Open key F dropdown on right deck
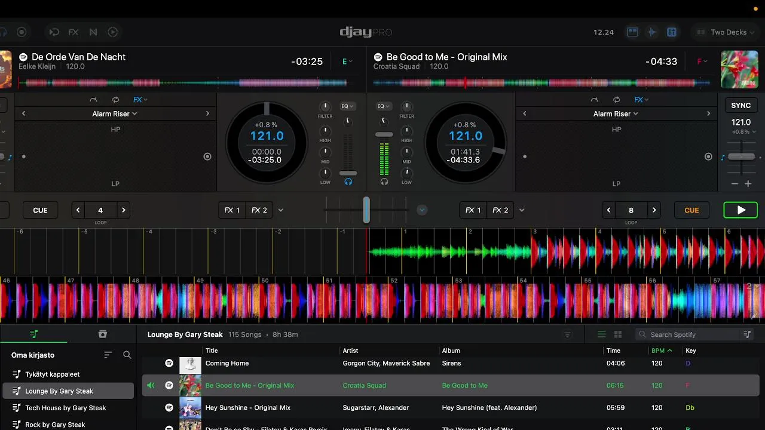Image resolution: width=765 pixels, height=430 pixels. tap(702, 62)
